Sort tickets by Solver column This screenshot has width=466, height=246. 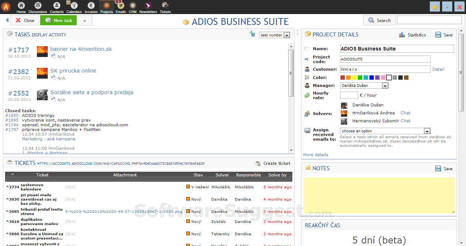222,175
